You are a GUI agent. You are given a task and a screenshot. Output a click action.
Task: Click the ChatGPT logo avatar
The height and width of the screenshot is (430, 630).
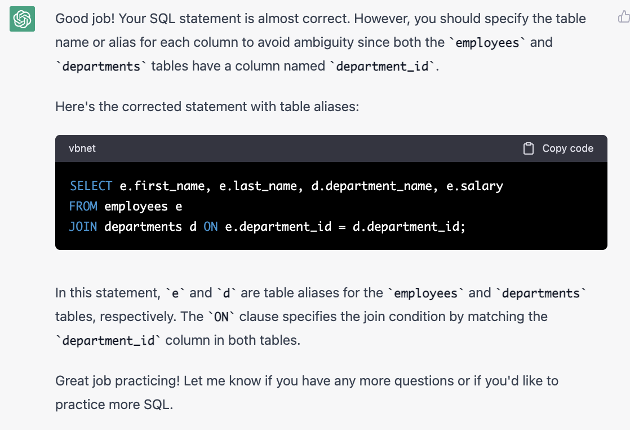point(22,19)
